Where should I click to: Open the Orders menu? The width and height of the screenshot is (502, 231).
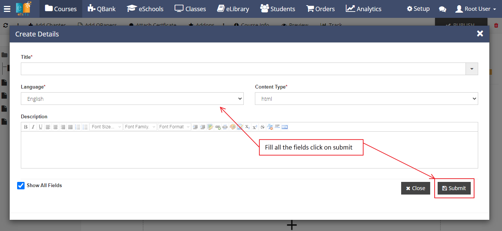320,9
